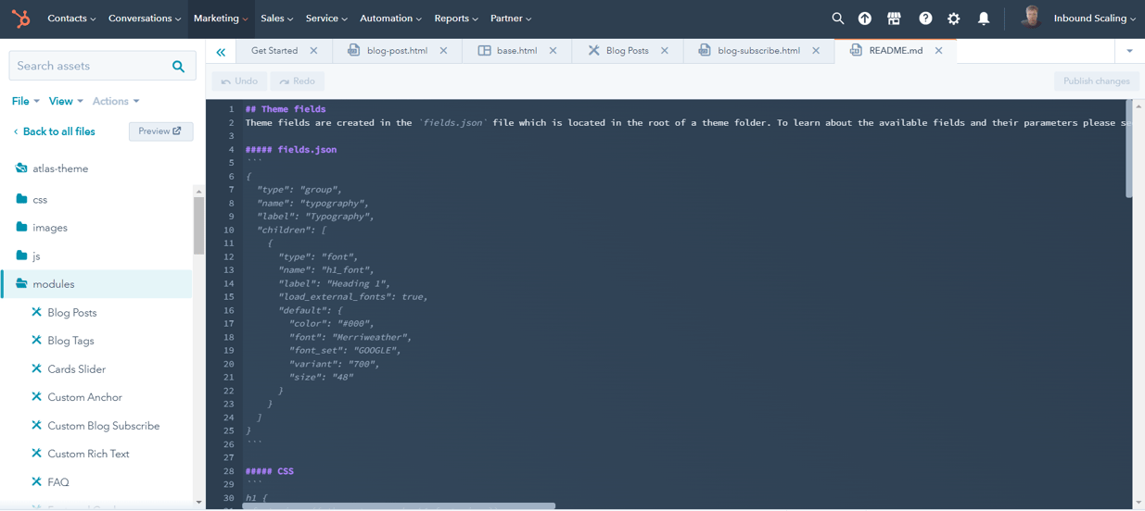This screenshot has height=511, width=1145.
Task: Click the images folder icon
Action: tap(21, 227)
